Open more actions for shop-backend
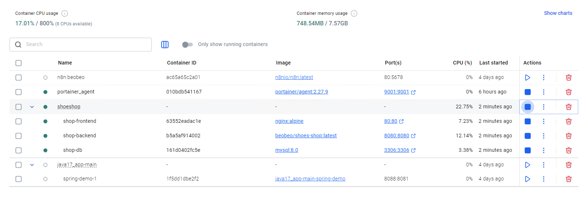This screenshot has height=204, width=588. click(543, 136)
